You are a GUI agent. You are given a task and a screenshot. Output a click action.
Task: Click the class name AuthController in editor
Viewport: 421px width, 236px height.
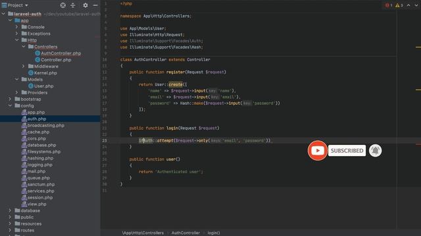pos(150,60)
